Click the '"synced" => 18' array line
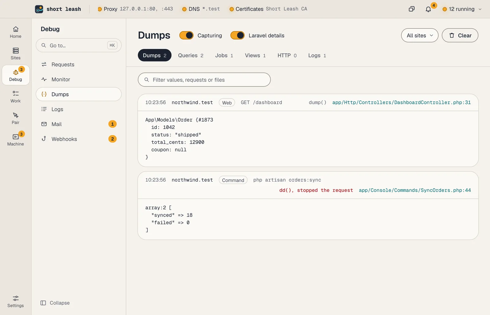The image size is (490, 315). (172, 215)
